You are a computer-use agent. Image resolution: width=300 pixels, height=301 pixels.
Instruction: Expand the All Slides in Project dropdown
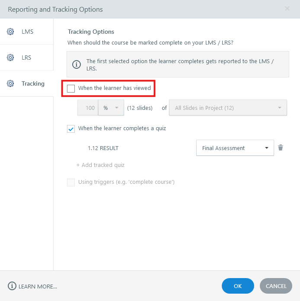tap(228, 108)
